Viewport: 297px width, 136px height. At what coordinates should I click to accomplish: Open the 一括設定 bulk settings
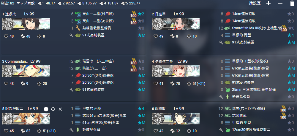click(253, 3)
